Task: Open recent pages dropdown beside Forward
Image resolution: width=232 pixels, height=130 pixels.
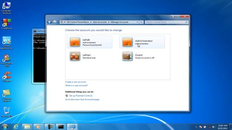Action: click(x=58, y=22)
